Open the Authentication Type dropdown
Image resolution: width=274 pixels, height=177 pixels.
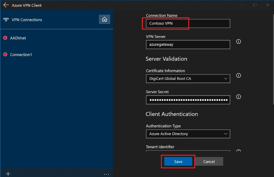188,134
